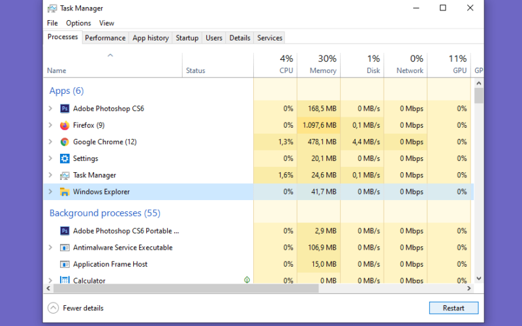The image size is (522, 326).
Task: Click the green leaf suspended status icon
Action: 247,280
